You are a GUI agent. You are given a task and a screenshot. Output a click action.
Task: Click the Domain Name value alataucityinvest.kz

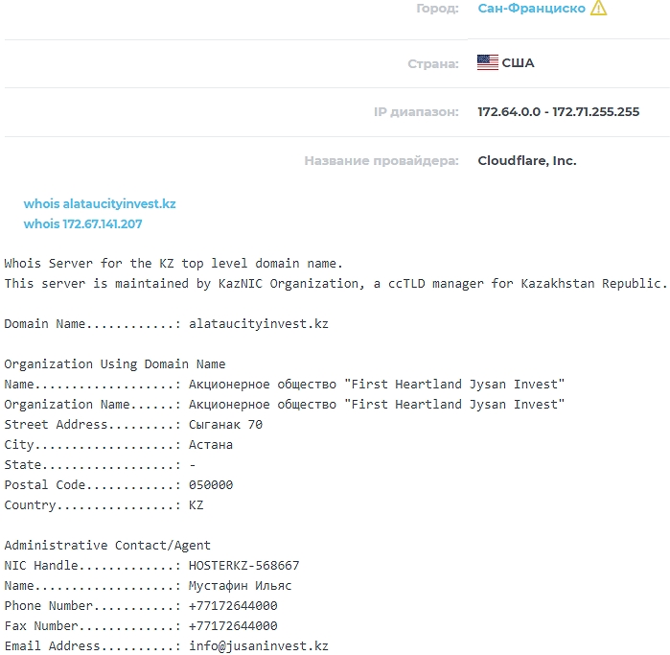(x=258, y=324)
